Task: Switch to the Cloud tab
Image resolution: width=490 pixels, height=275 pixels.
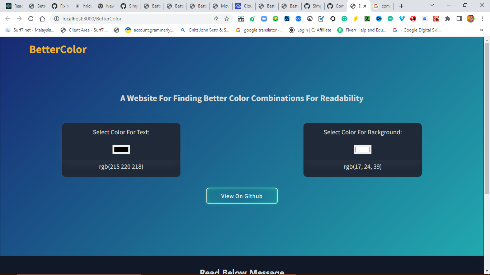Action: (244, 6)
